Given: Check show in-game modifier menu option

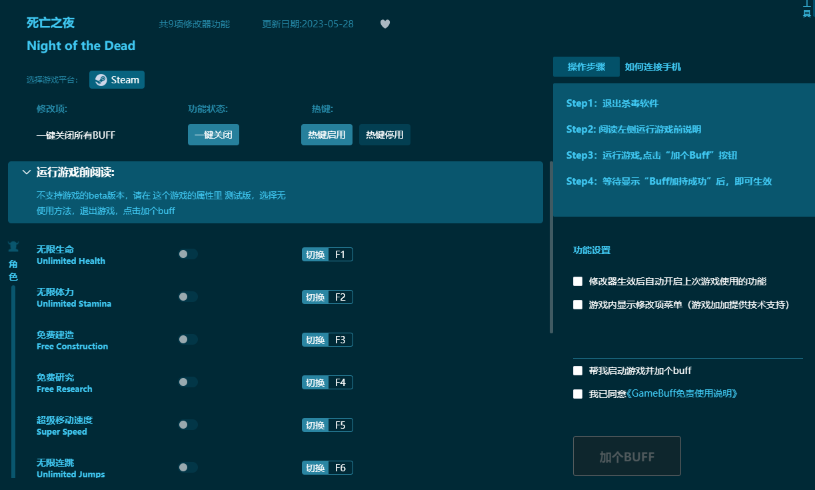Looking at the screenshot, I should [578, 305].
